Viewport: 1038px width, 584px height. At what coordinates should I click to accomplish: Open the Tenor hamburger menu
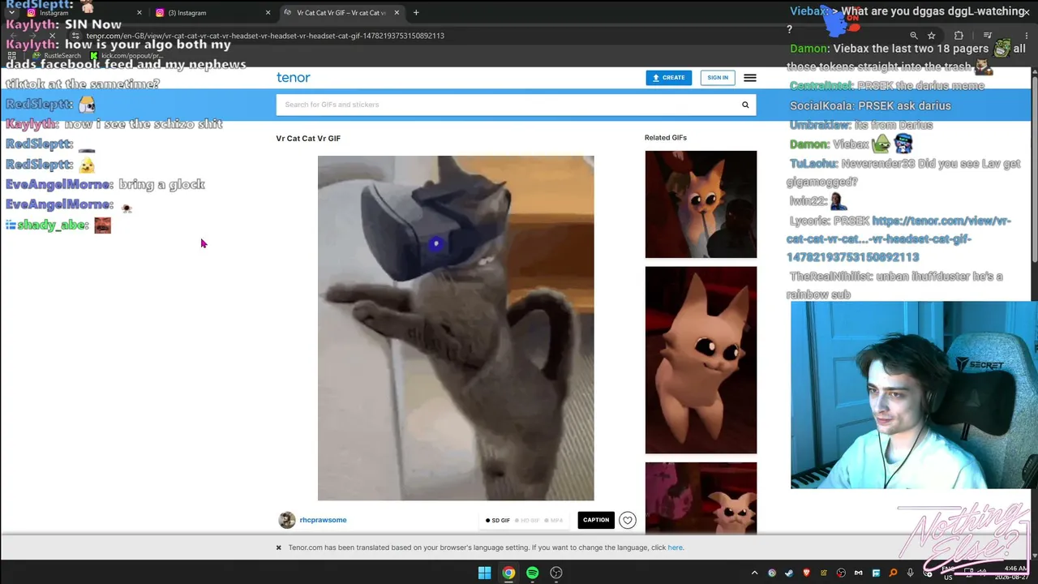(x=750, y=78)
